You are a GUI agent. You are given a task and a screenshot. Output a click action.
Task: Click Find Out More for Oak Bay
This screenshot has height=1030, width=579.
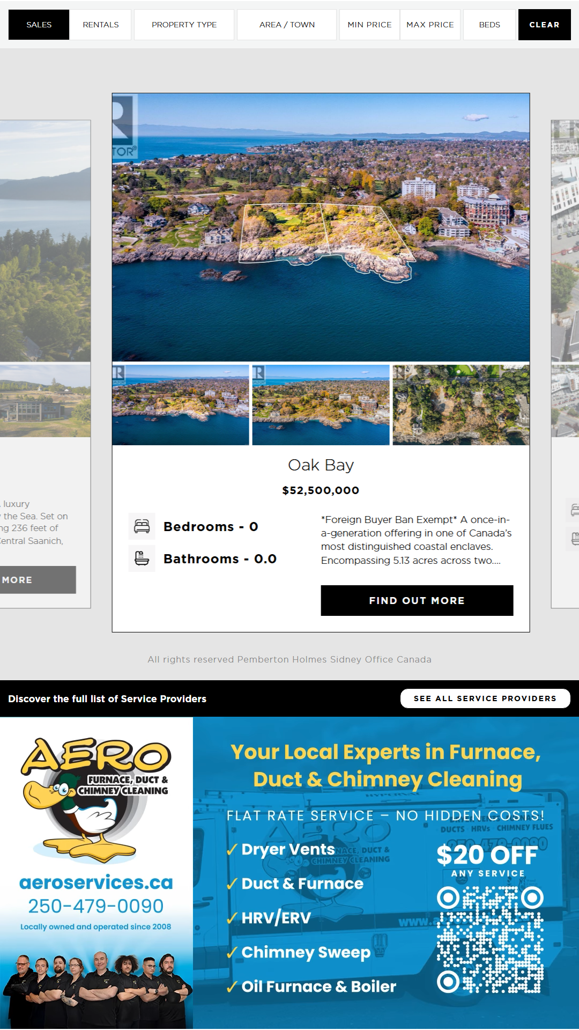(x=417, y=600)
